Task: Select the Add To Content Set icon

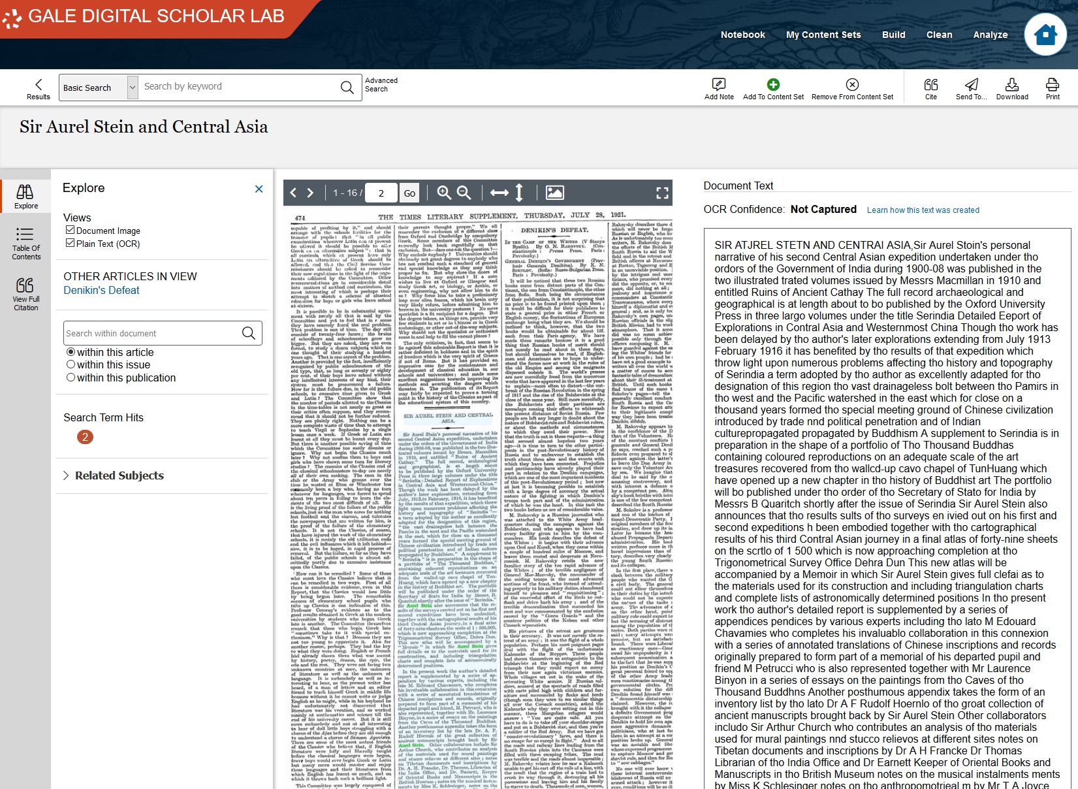Action: point(773,88)
